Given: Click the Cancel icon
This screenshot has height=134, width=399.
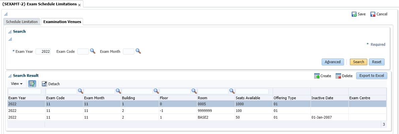Looking at the screenshot, I should click(x=373, y=14).
